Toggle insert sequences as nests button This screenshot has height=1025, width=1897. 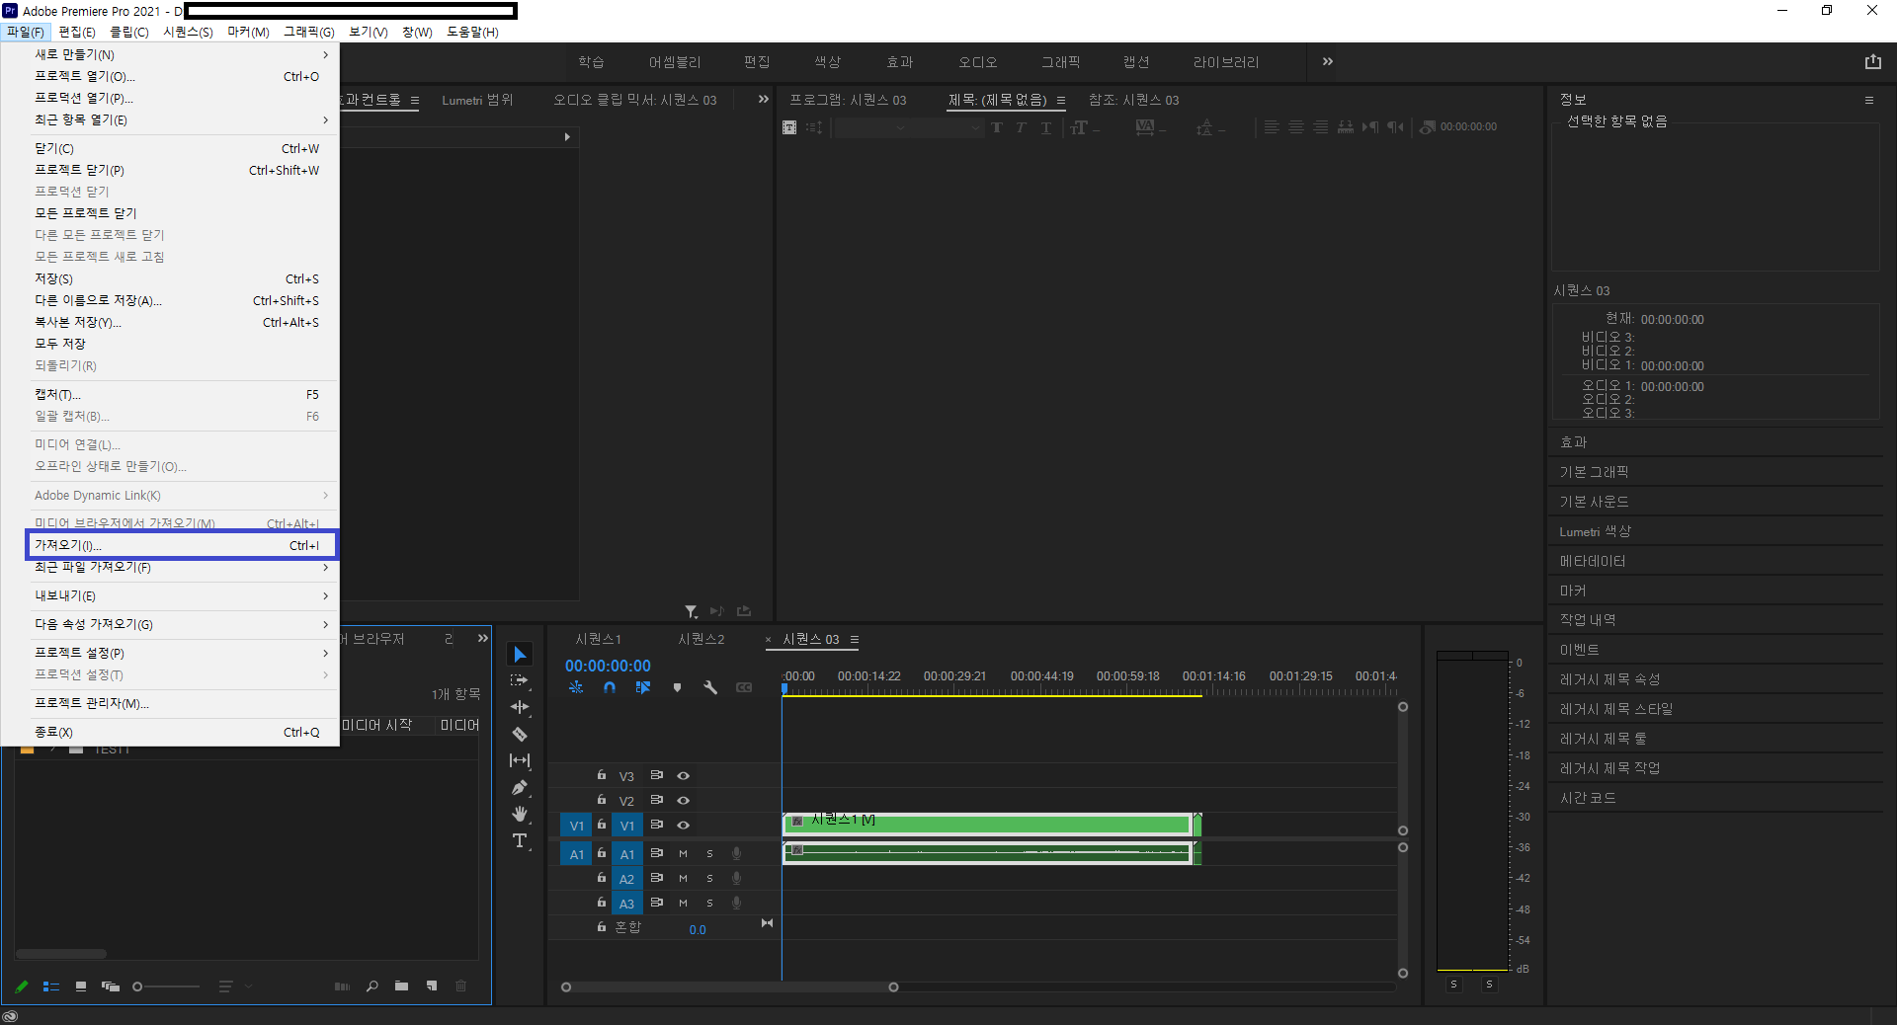(x=576, y=687)
